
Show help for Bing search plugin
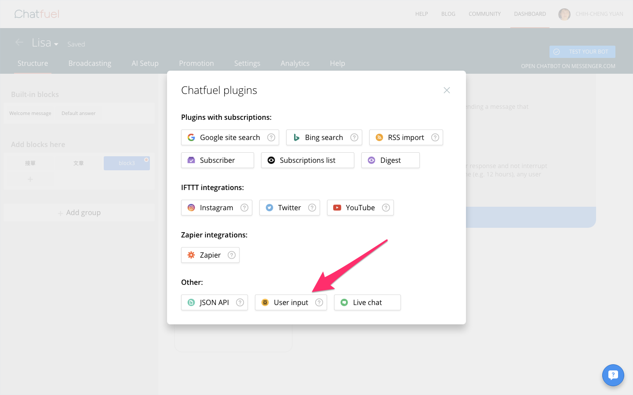point(354,137)
